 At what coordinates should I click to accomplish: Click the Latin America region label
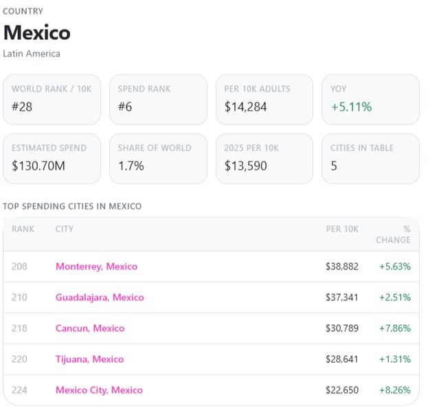click(32, 54)
